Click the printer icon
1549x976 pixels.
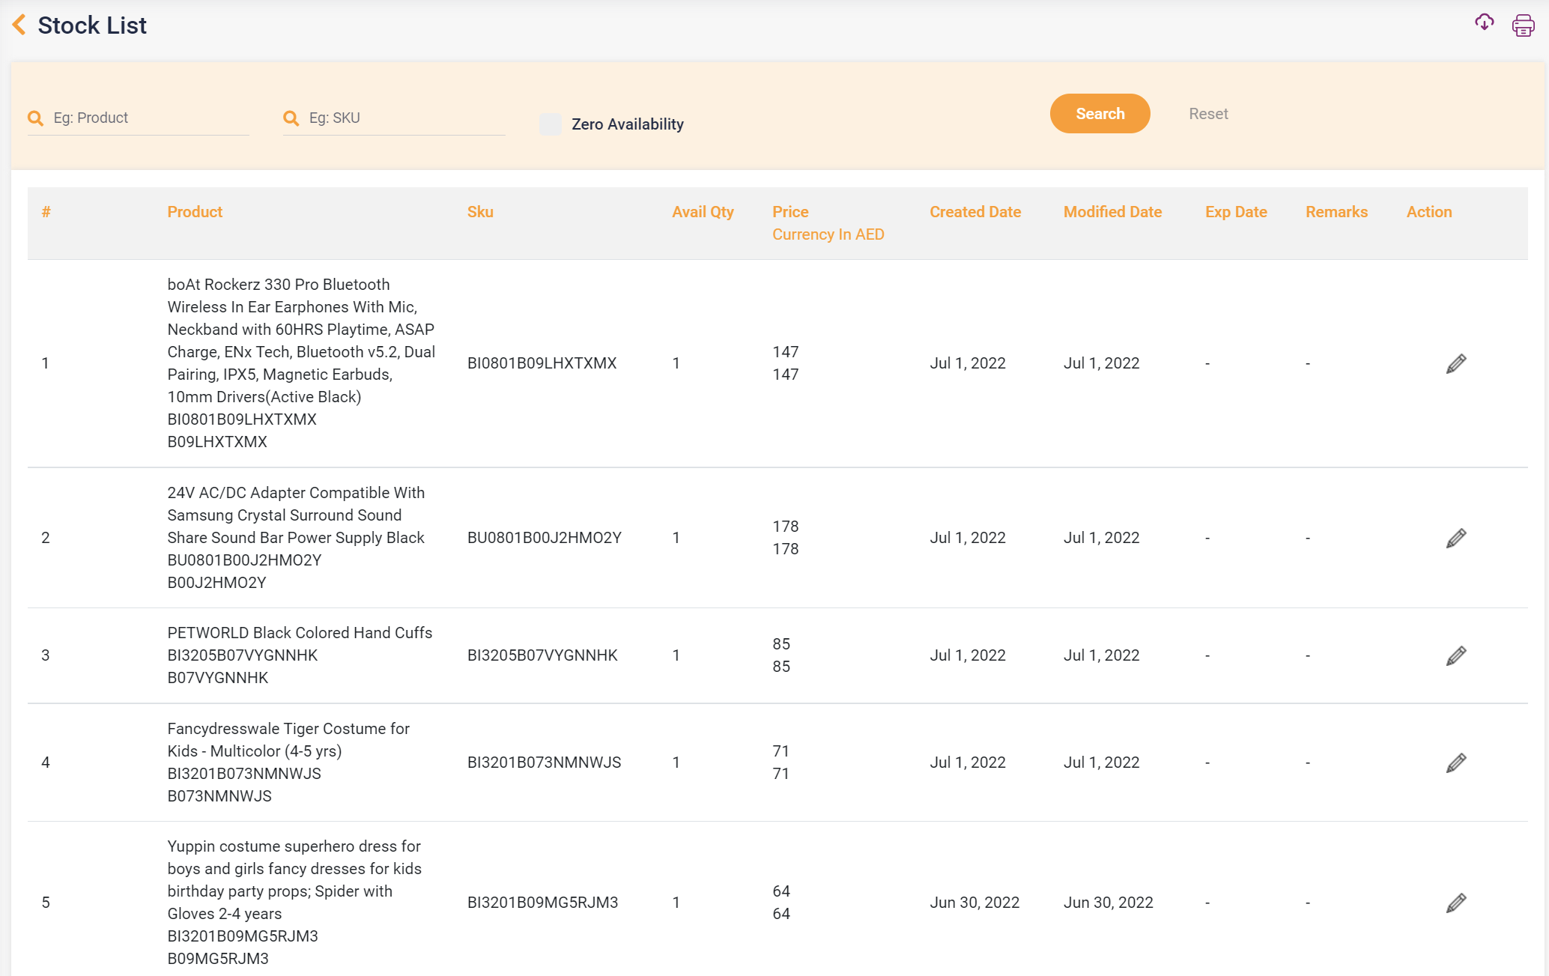point(1523,25)
